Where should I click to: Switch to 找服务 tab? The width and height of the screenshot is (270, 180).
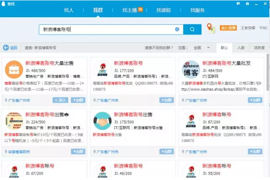pos(197,10)
